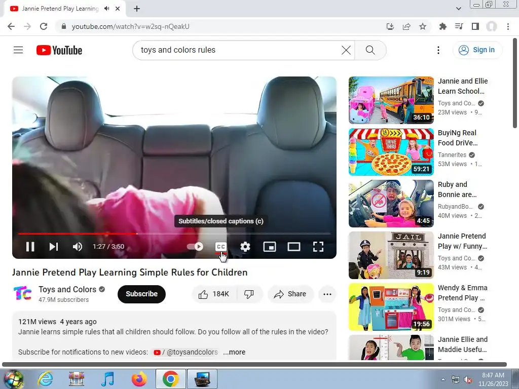Image resolution: width=519 pixels, height=389 pixels.
Task: Switch to miniplayer mode
Action: [x=270, y=247]
